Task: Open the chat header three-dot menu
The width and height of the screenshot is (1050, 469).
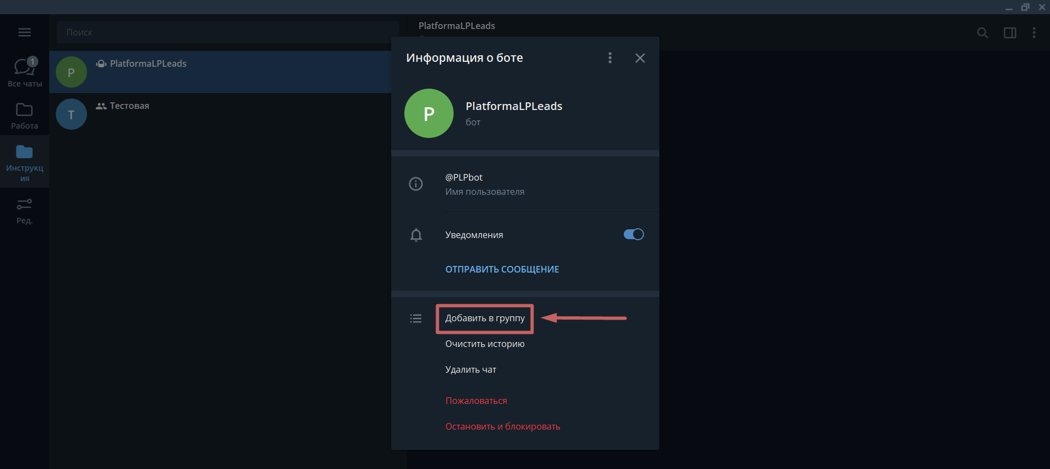Action: 1034,33
